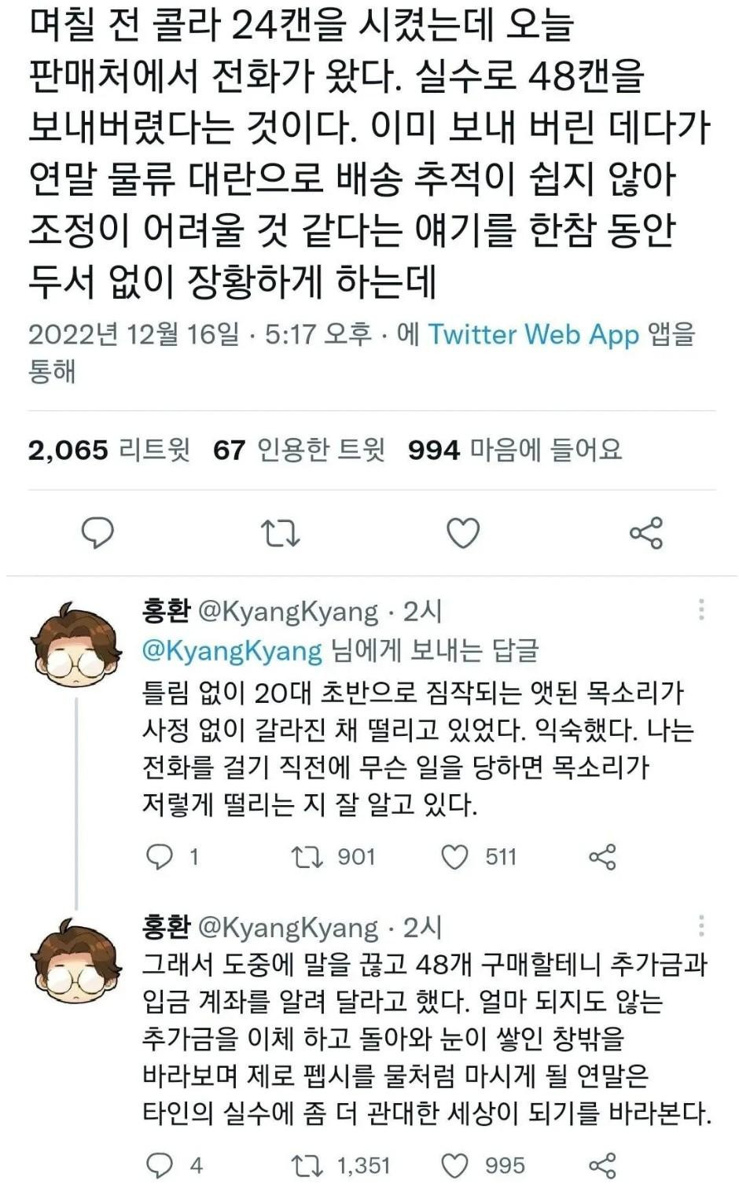Reply to the main tweet with the speech bubble icon
This screenshot has height=1192, width=739.
tap(97, 533)
